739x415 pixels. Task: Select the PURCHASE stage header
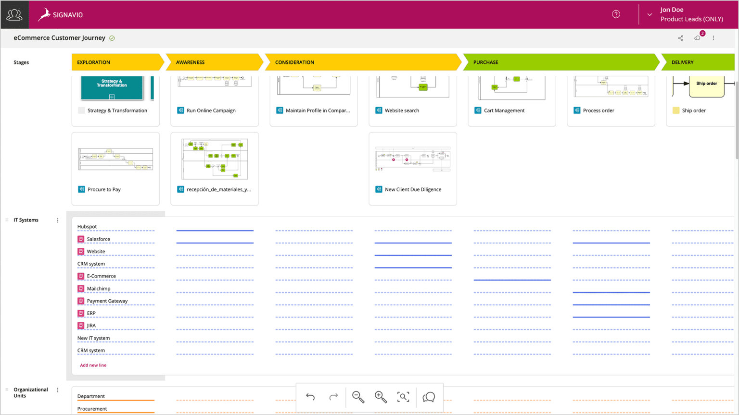[485, 62]
